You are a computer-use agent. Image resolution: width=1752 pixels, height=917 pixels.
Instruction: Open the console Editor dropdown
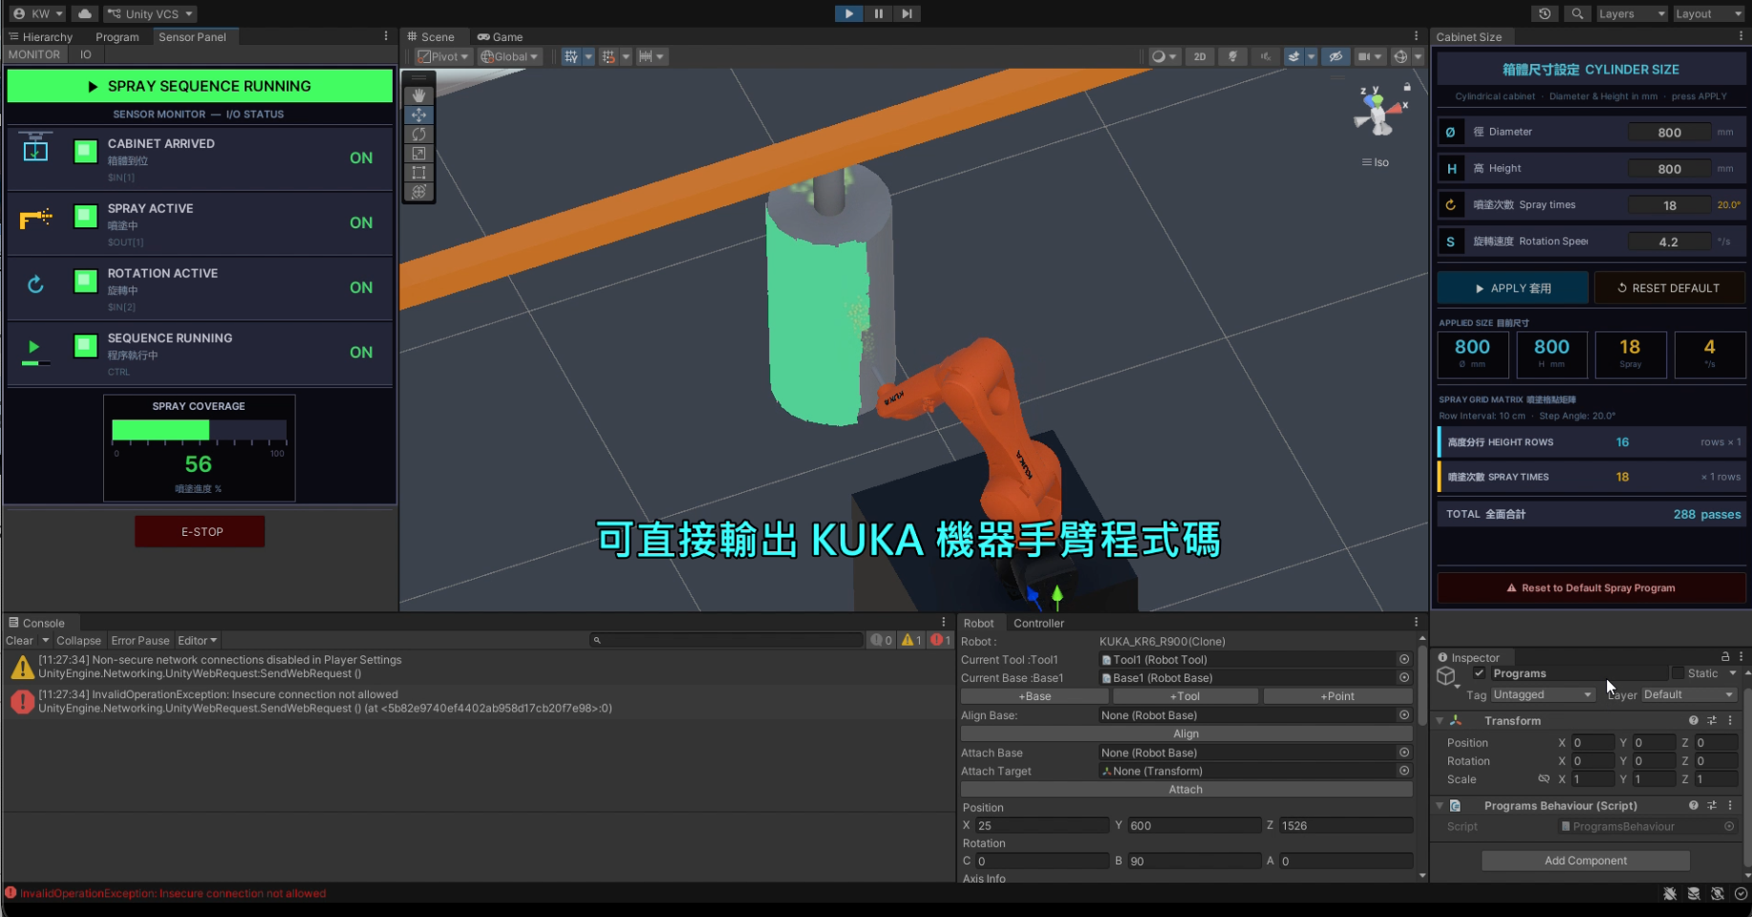click(197, 641)
